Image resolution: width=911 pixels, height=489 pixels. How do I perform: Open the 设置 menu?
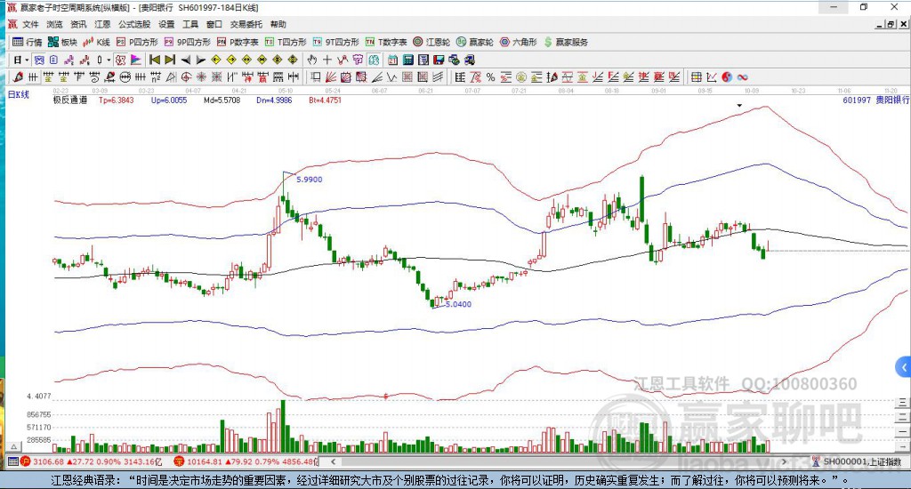point(166,24)
